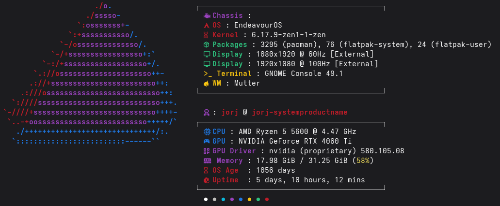
Task: Click the cyan color dot
Action: click(223, 199)
